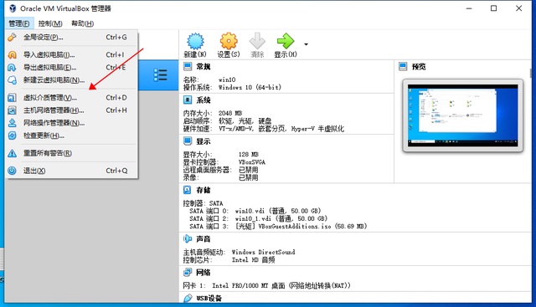536x307 pixels.
Task: Click the export appliance icon
Action: (x=12, y=67)
